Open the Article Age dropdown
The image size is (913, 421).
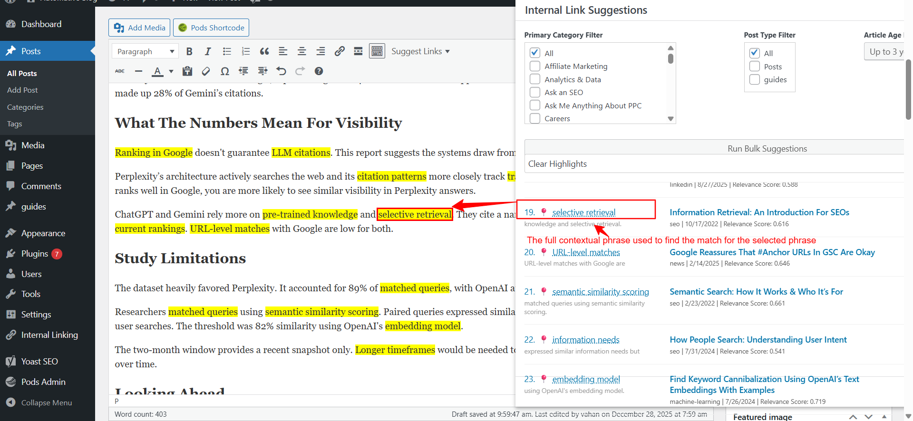coord(884,52)
